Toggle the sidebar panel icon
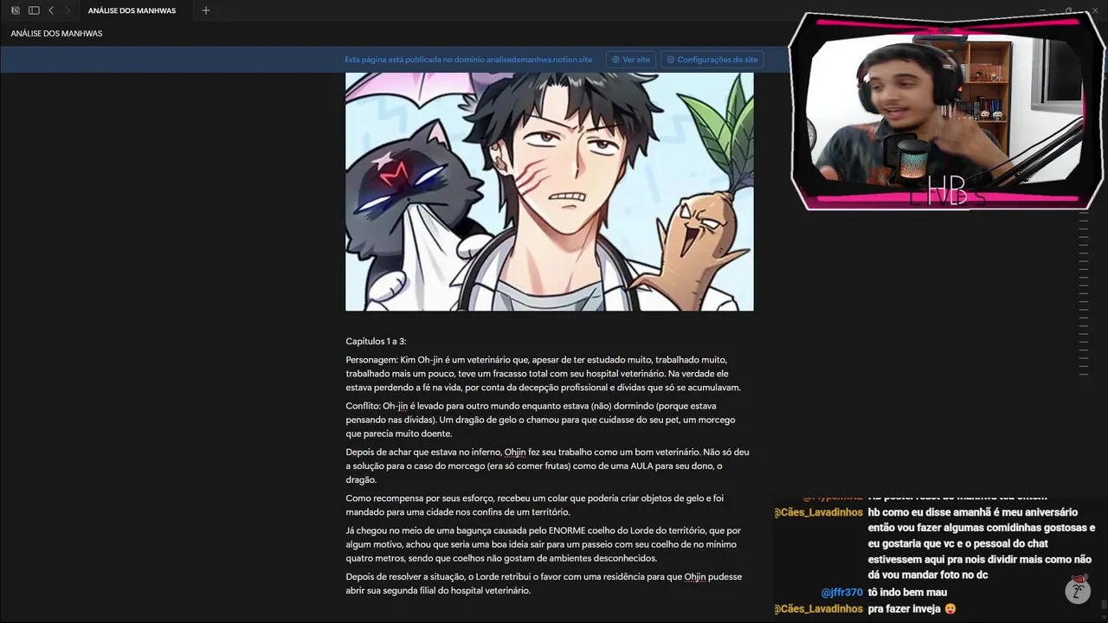This screenshot has height=623, width=1108. pos(34,10)
